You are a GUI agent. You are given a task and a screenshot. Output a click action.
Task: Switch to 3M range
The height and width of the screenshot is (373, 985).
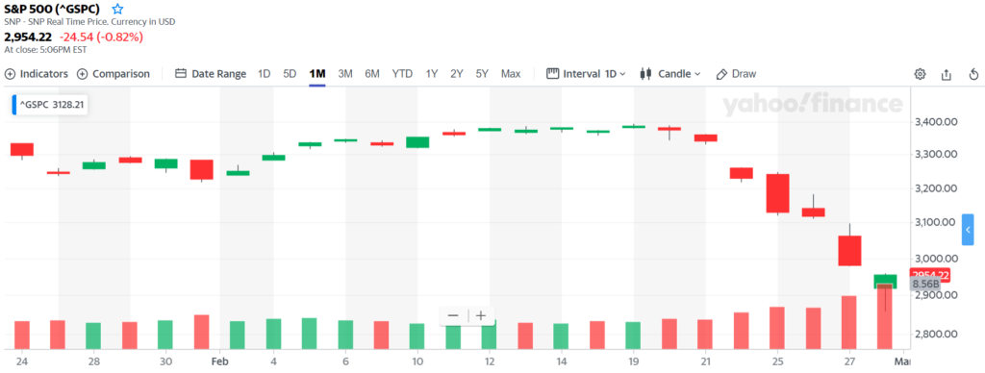(x=345, y=73)
